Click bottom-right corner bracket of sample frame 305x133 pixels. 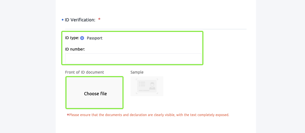point(157,93)
